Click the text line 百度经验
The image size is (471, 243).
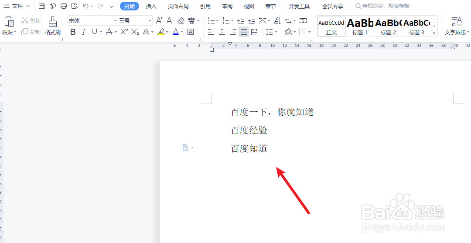coord(249,130)
